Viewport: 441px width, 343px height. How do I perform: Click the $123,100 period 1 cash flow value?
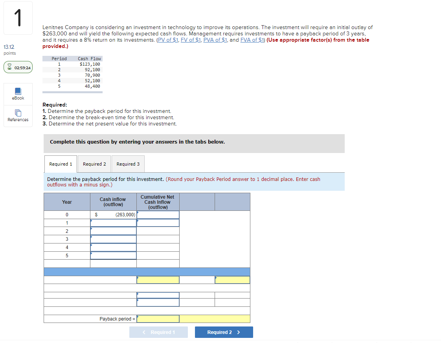pyautogui.click(x=90, y=64)
